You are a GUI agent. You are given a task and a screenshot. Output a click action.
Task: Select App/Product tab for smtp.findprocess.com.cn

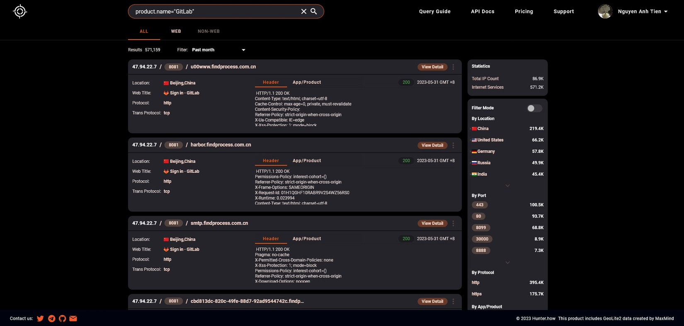[307, 239]
